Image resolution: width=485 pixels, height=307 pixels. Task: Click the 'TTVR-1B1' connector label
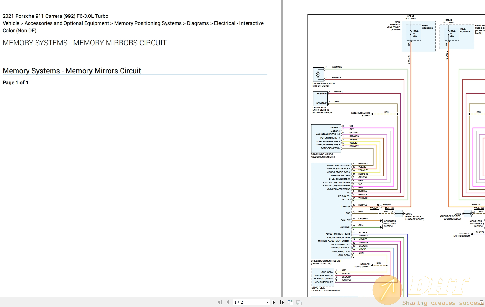point(479,208)
